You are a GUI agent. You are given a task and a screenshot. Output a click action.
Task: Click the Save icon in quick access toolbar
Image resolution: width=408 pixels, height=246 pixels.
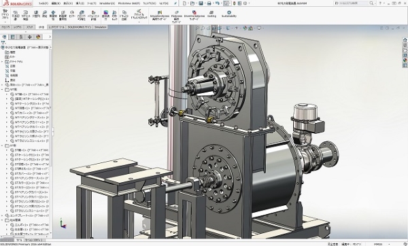201,3
